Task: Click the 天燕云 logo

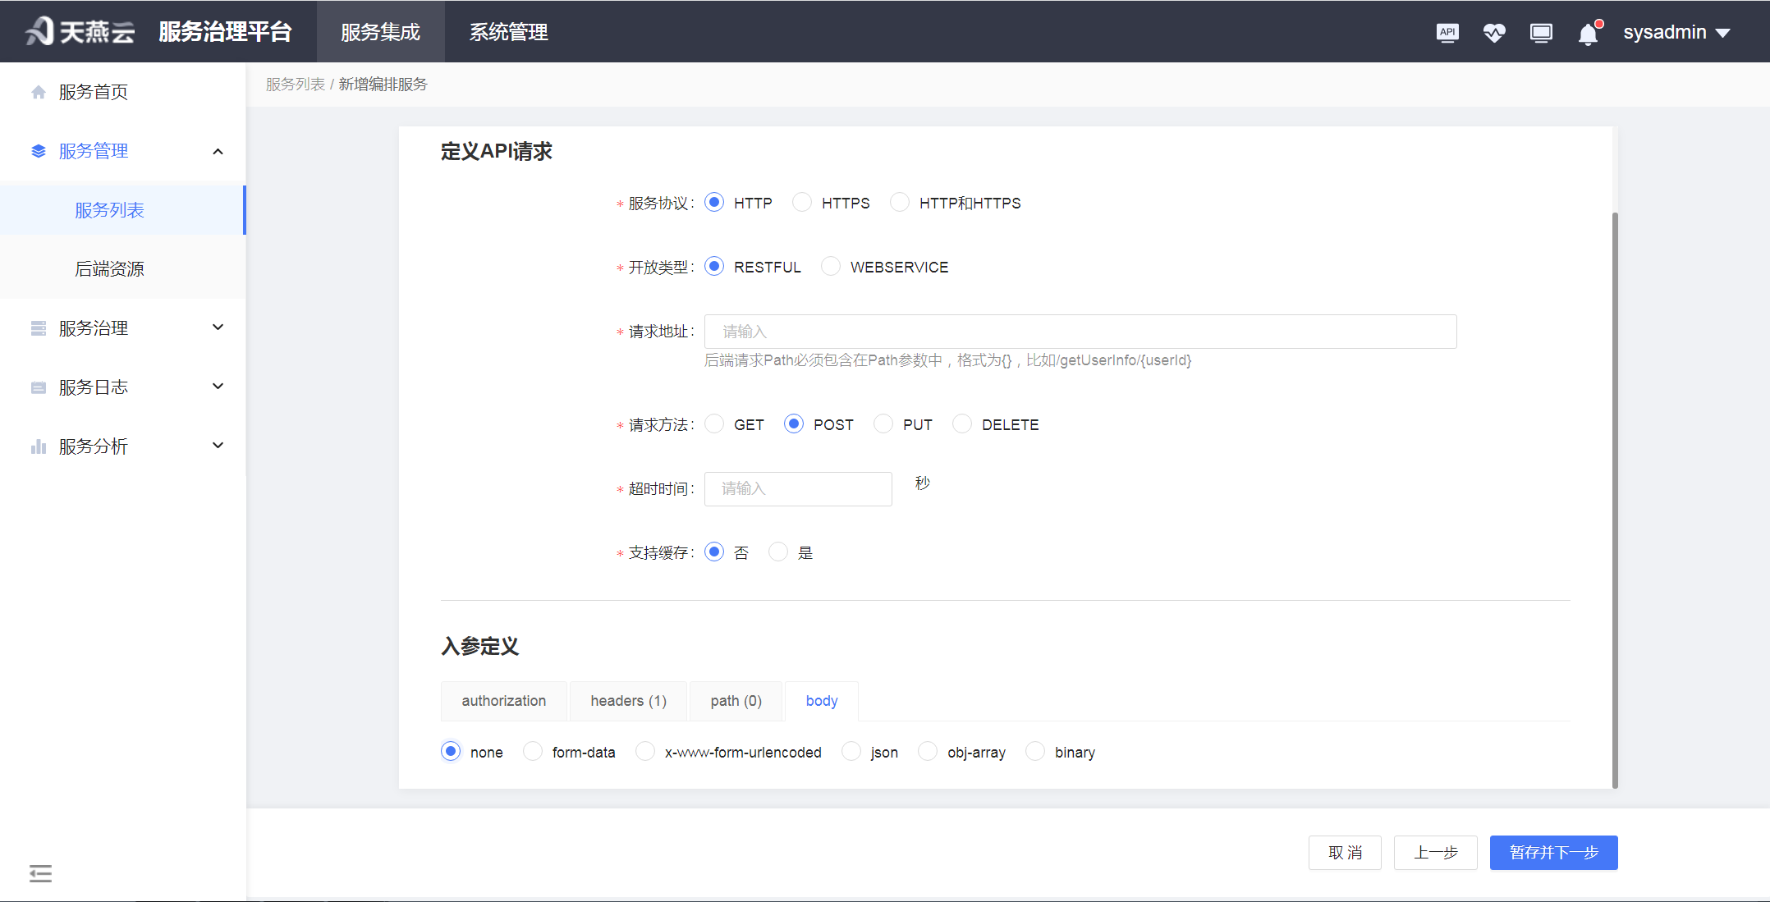Action: point(78,31)
